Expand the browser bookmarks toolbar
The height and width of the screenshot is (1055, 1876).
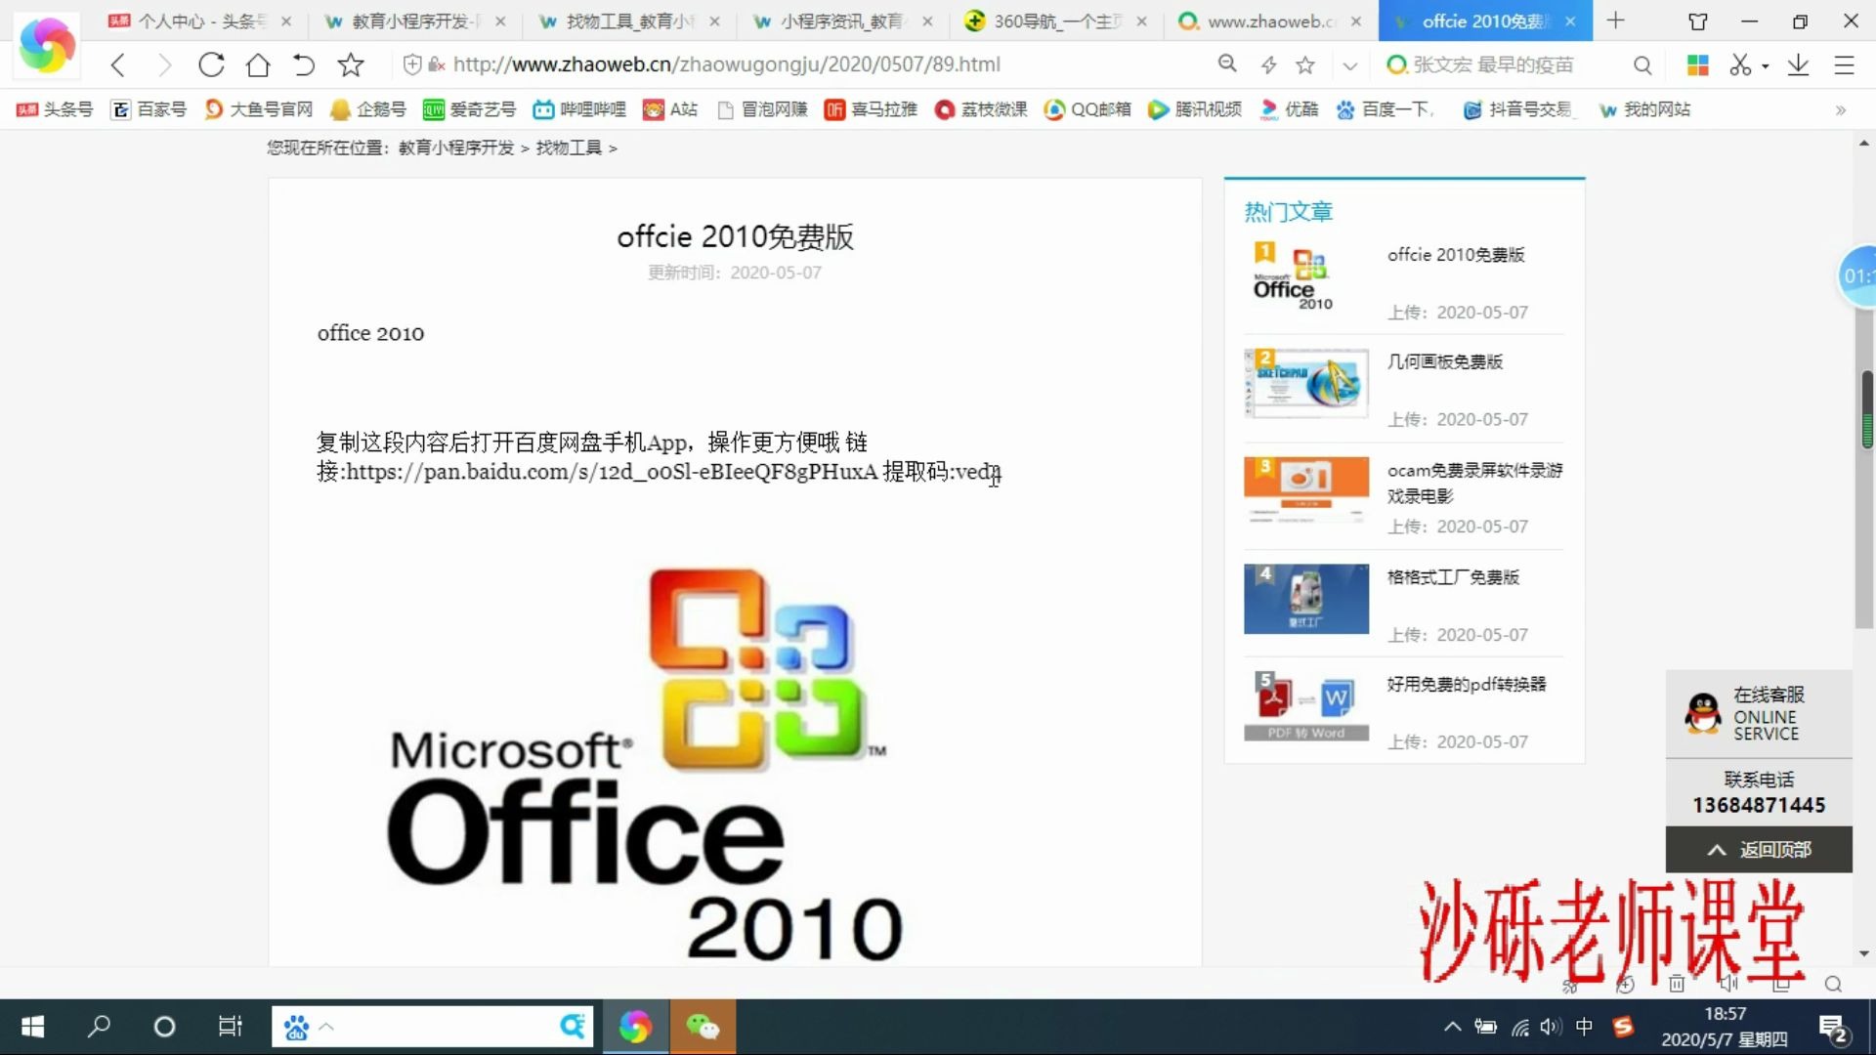(1841, 109)
